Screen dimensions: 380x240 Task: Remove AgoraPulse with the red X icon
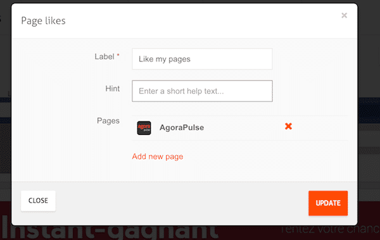point(288,126)
